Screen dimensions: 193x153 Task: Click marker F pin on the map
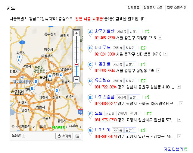click(x=20, y=58)
